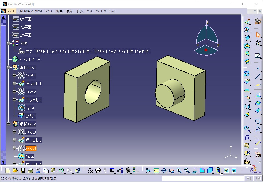Screen dimensions: 263x182
Task: Select the Pan view tool
Action: pos(164,171)
